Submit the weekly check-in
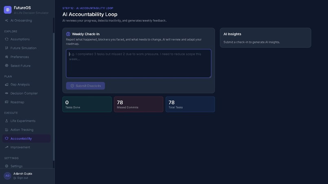The image size is (328, 184). pos(85,86)
